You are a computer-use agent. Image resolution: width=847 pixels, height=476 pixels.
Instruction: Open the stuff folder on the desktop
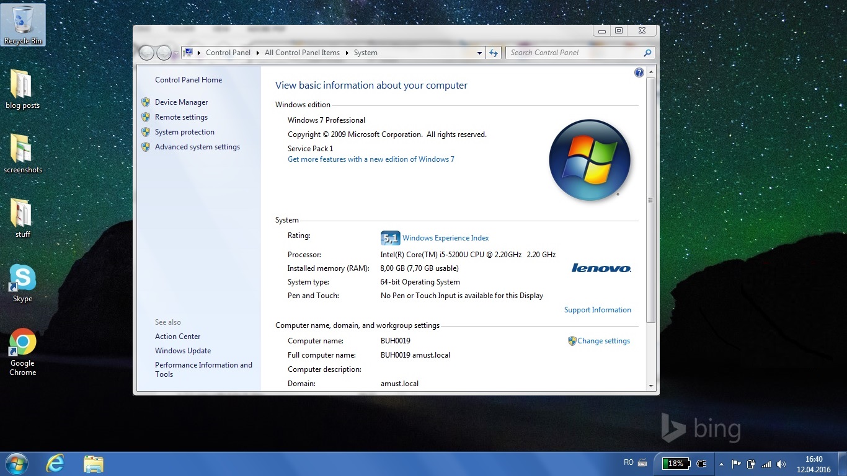[x=23, y=218]
